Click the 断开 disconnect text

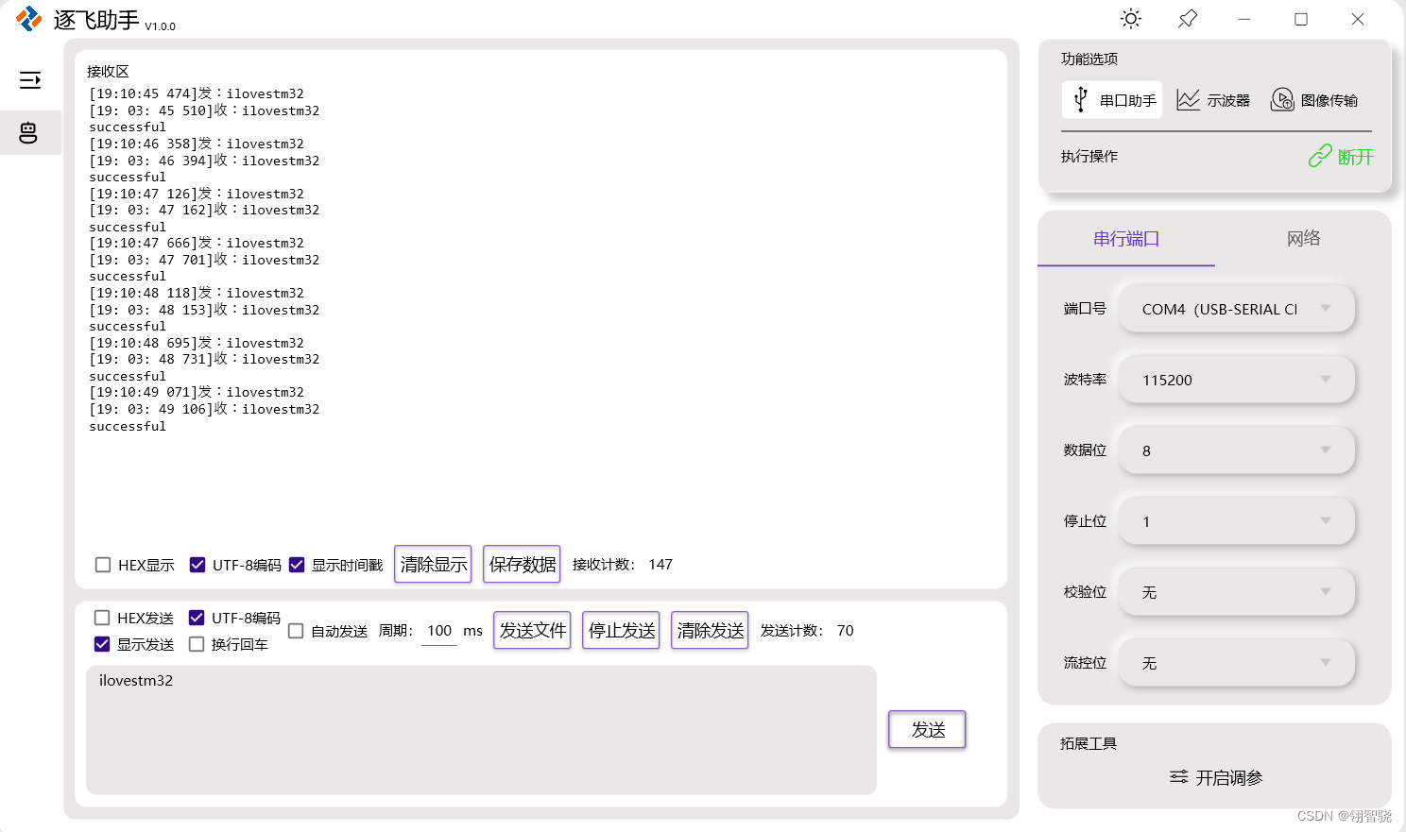tap(1355, 157)
